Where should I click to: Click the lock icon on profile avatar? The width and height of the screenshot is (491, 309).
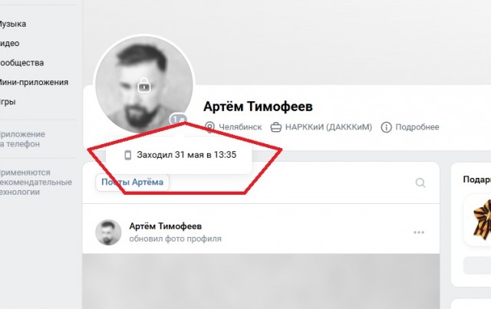[x=144, y=85]
